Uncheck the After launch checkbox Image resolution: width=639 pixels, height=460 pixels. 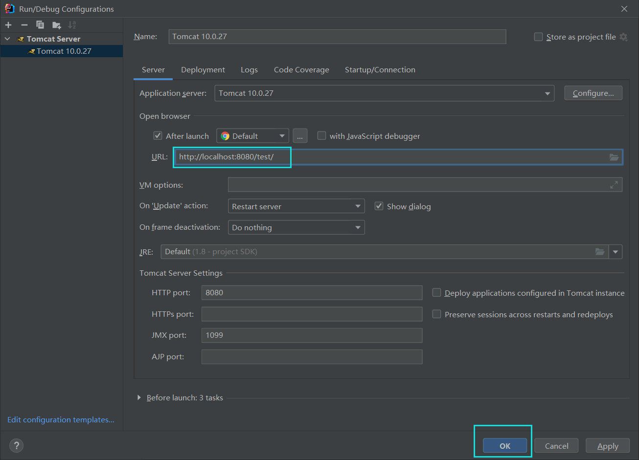click(x=158, y=136)
